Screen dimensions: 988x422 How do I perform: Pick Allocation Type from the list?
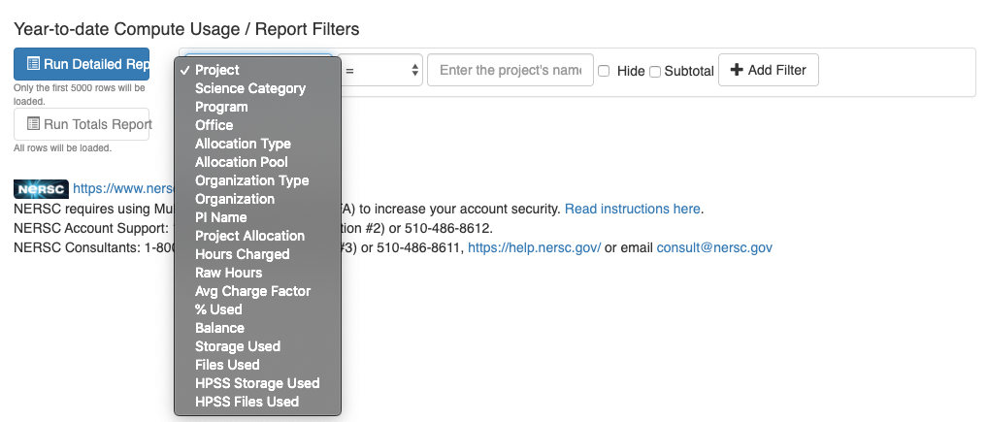(243, 144)
